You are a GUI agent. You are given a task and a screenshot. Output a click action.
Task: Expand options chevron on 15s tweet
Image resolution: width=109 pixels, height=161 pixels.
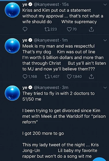point(105,5)
